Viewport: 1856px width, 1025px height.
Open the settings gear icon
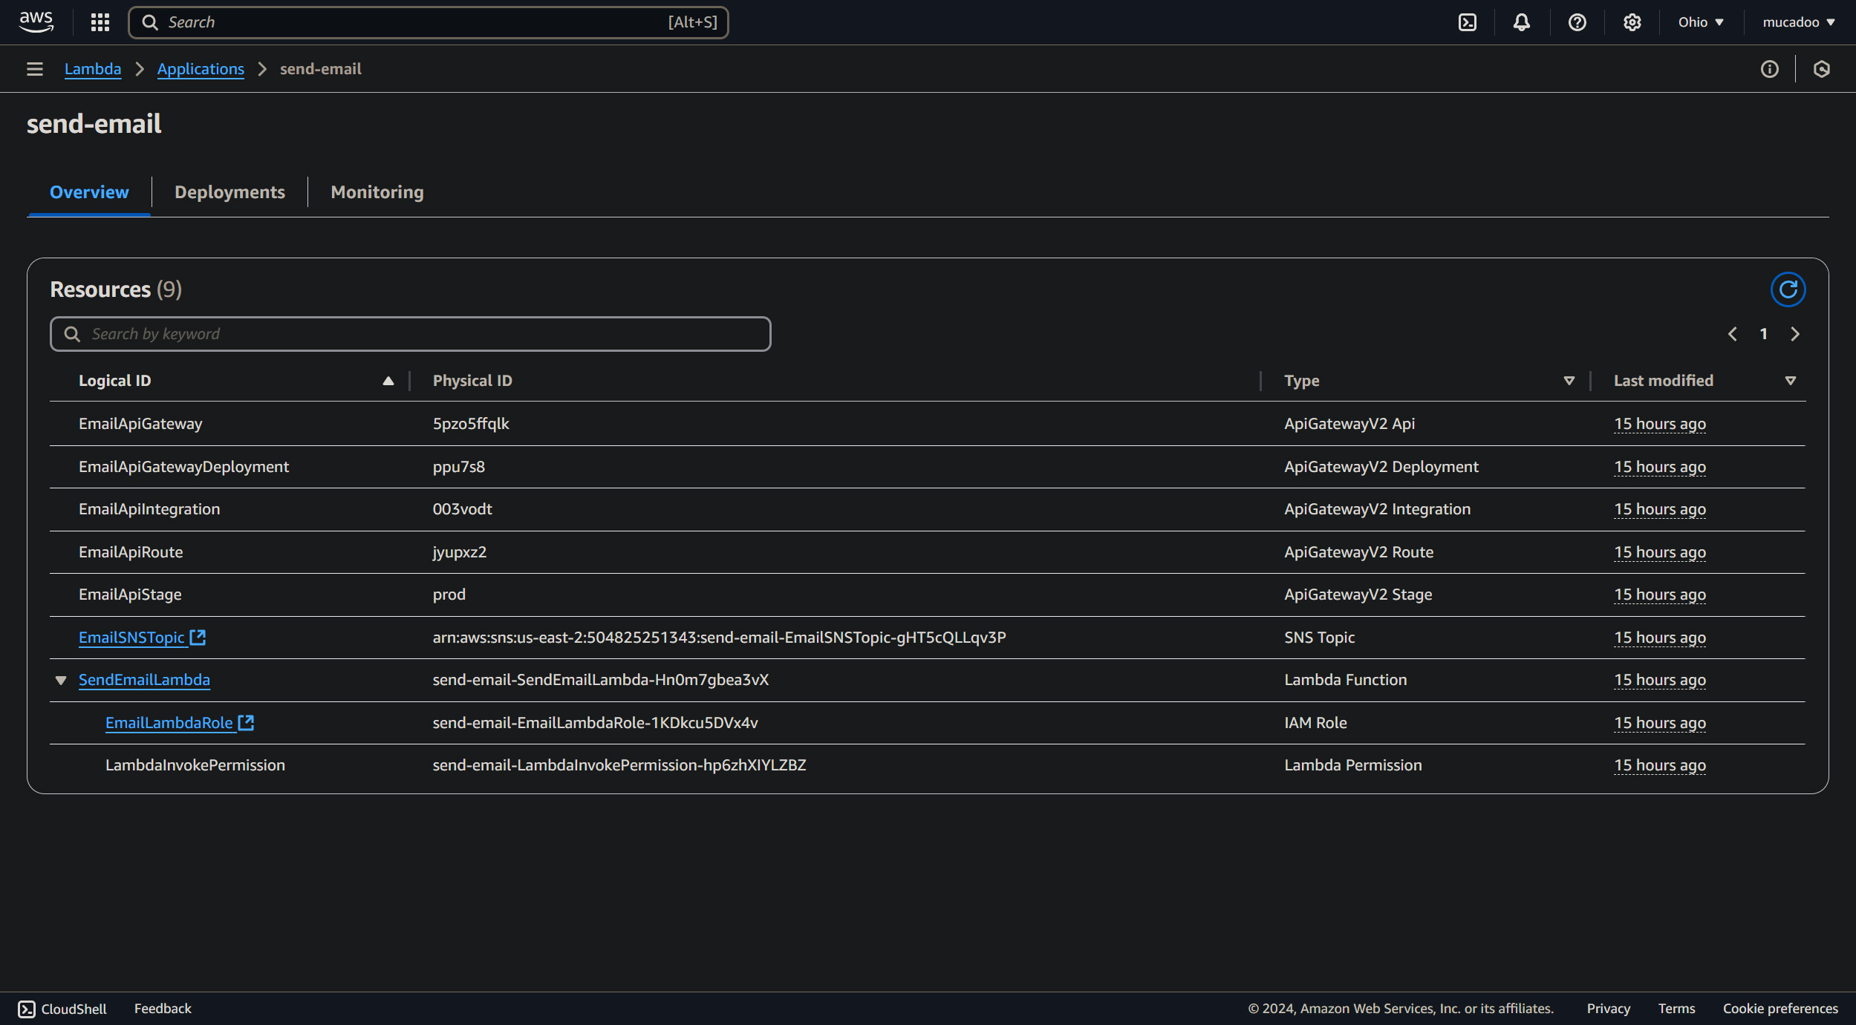click(1632, 22)
